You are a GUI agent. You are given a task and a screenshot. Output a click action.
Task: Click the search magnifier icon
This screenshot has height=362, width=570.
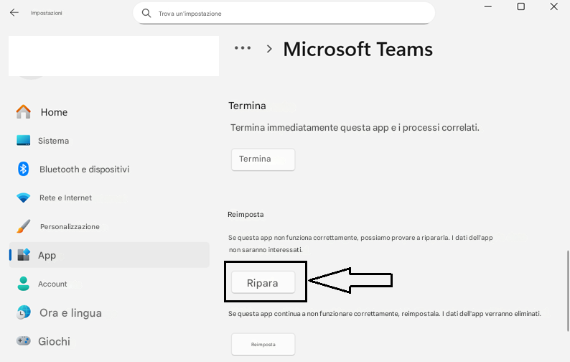tap(146, 13)
